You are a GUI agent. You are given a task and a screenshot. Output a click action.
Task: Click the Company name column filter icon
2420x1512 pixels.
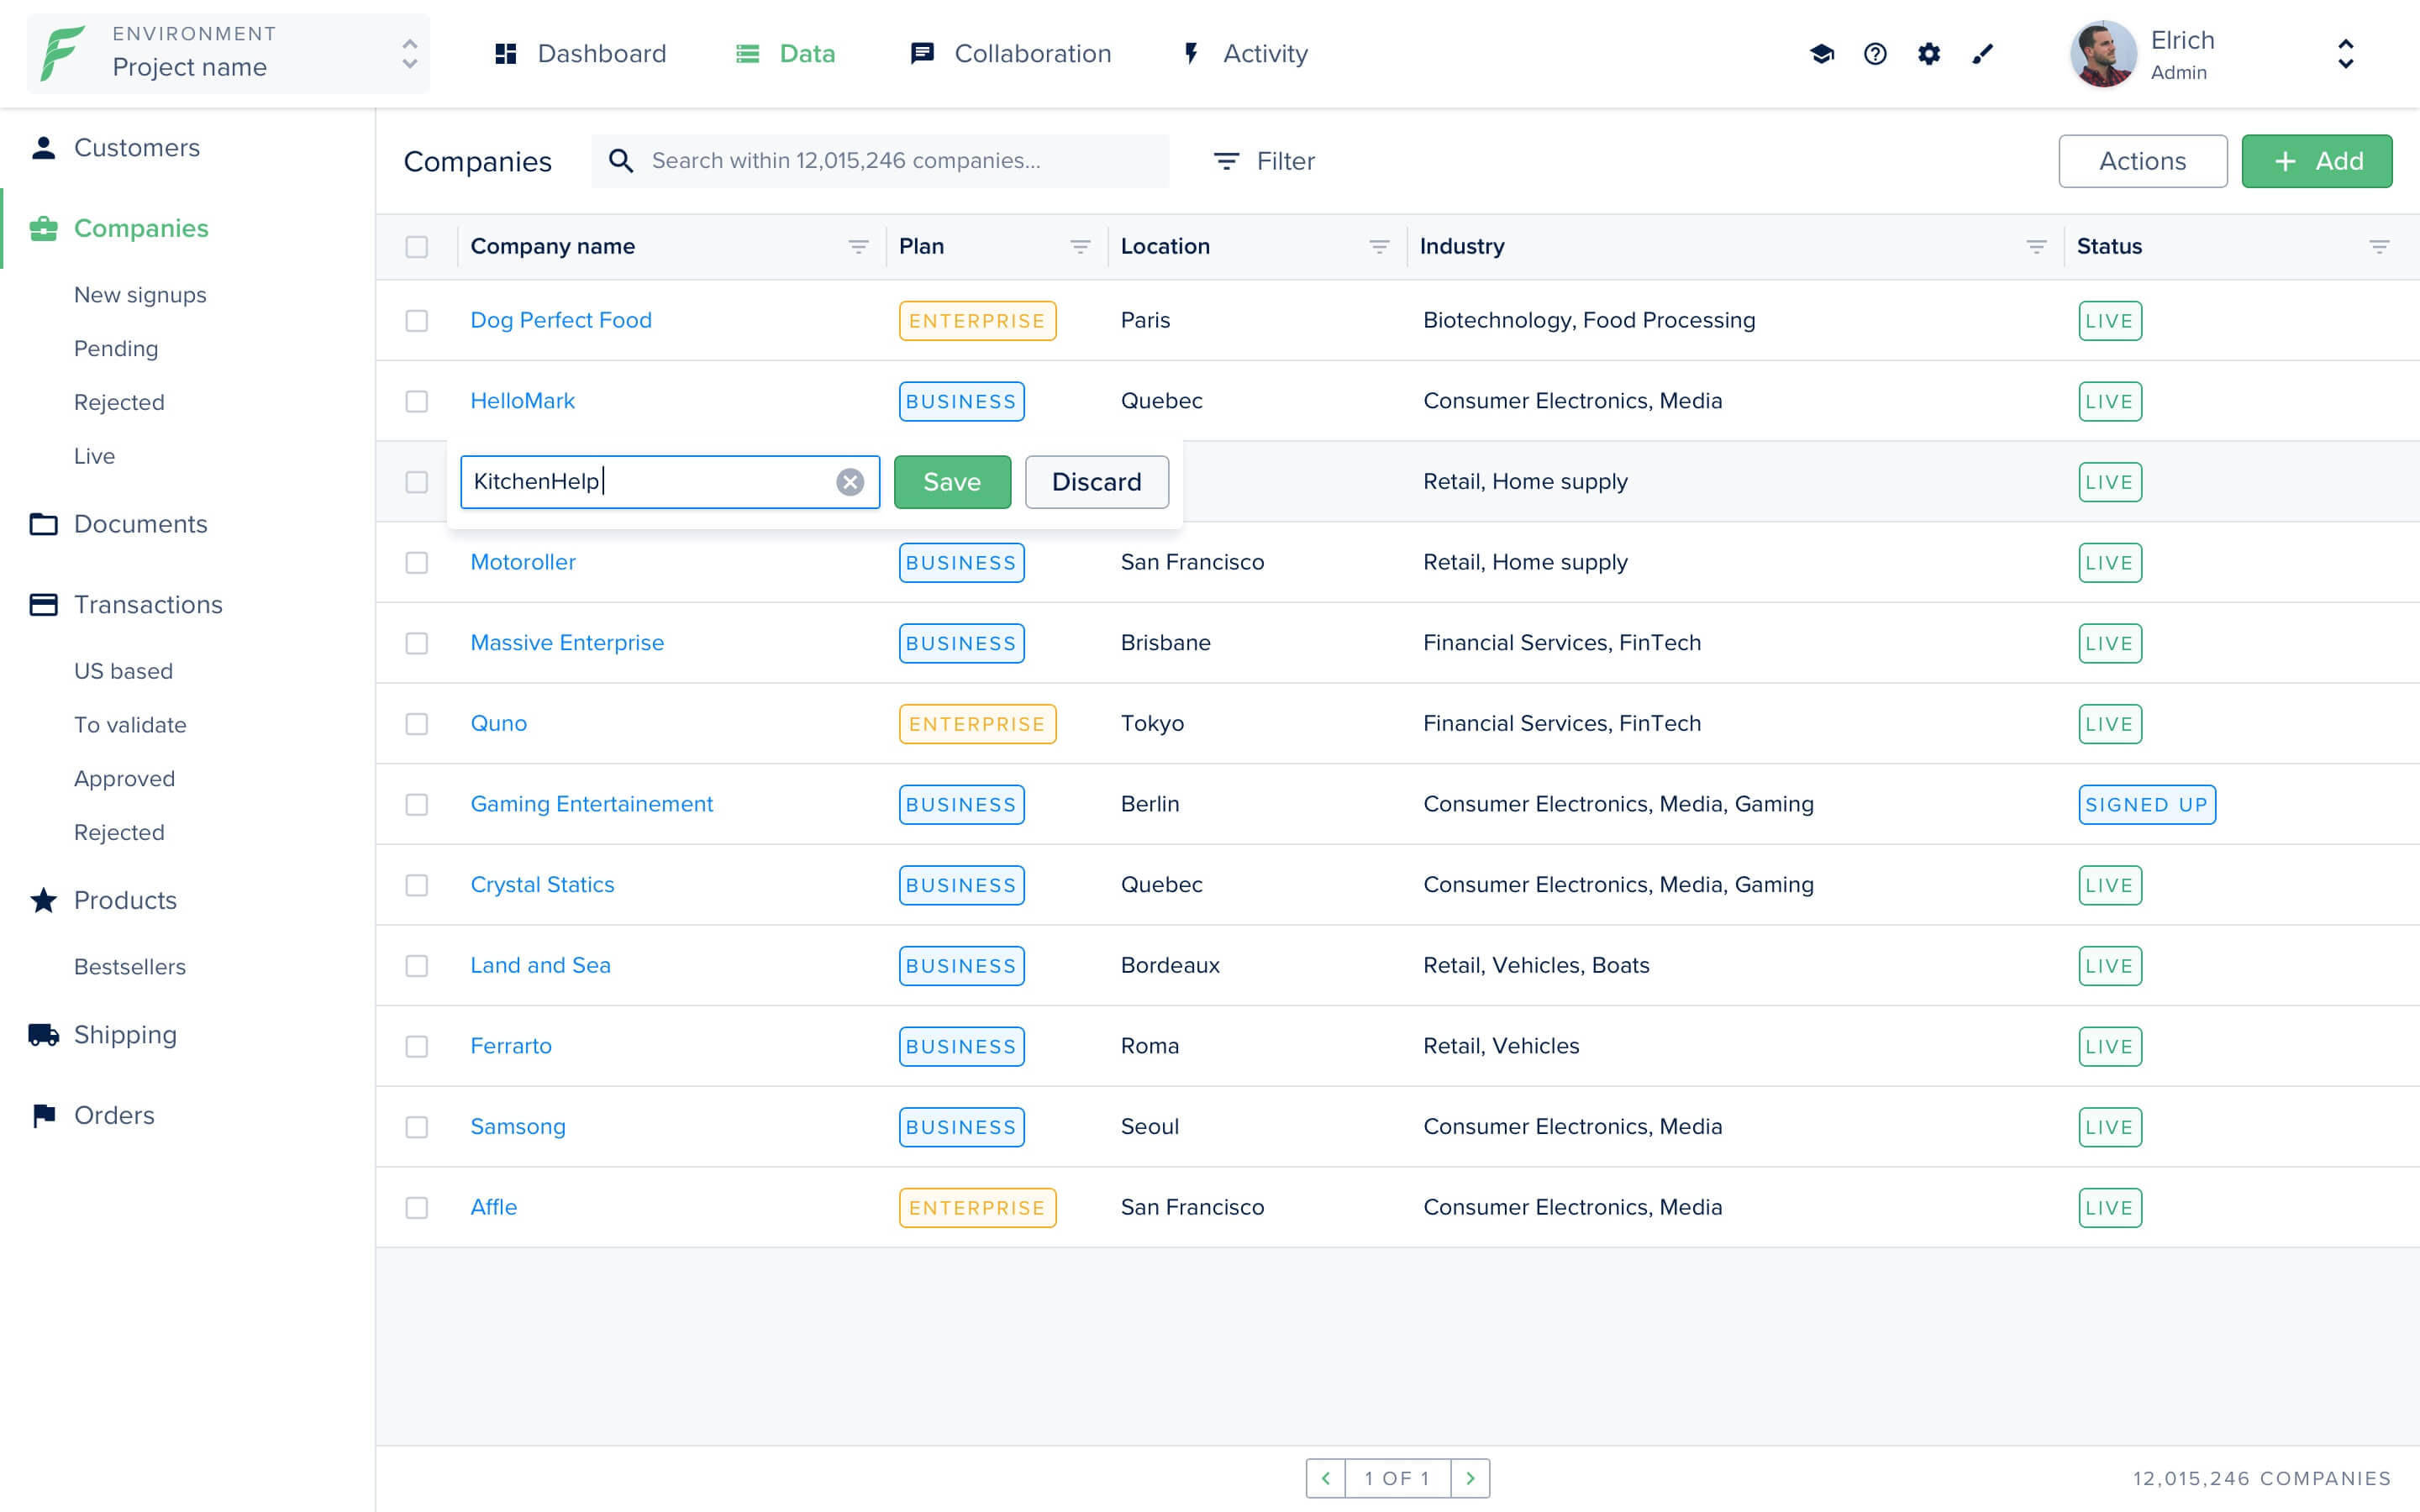[858, 247]
